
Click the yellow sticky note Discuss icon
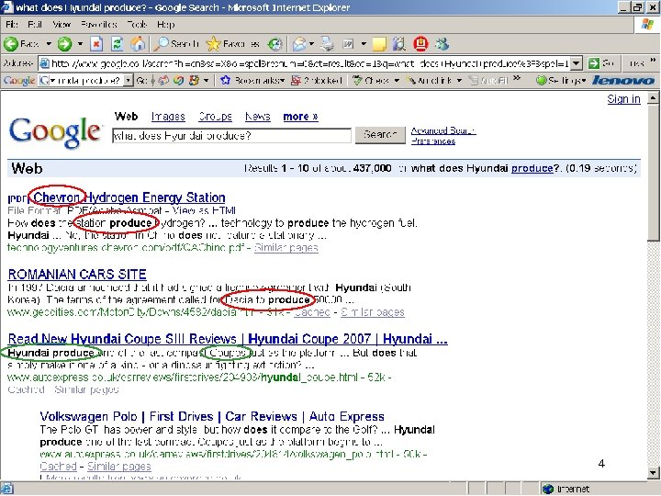379,44
